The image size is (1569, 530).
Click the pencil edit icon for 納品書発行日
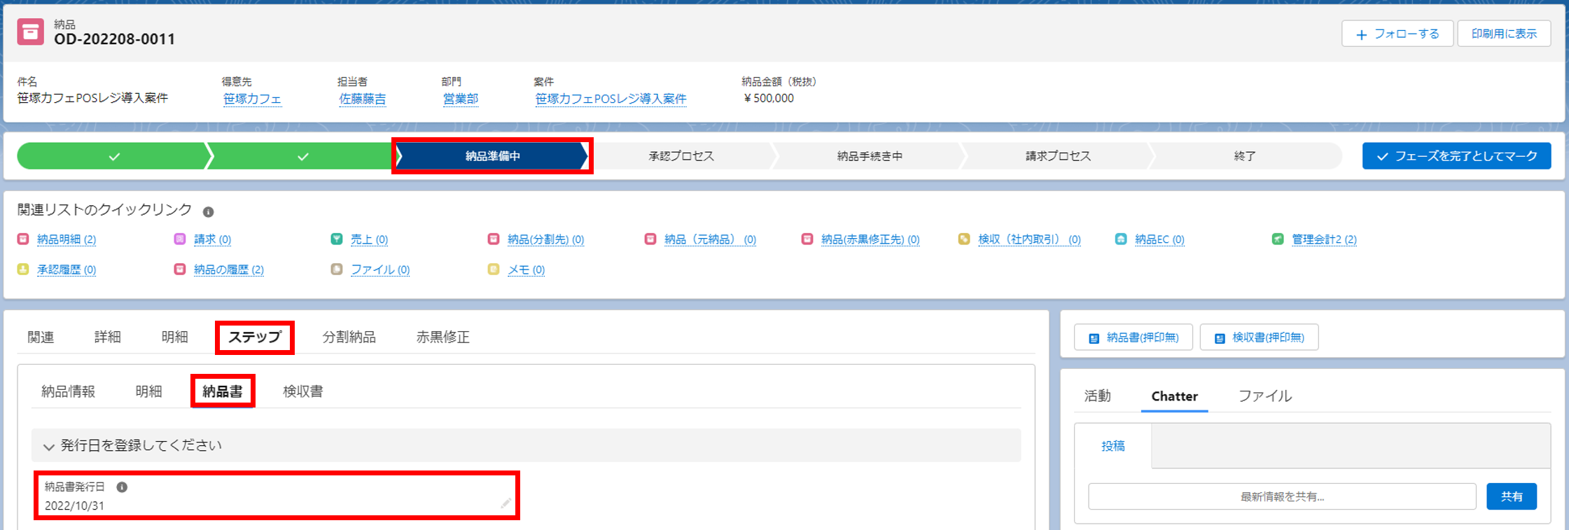pyautogui.click(x=505, y=503)
